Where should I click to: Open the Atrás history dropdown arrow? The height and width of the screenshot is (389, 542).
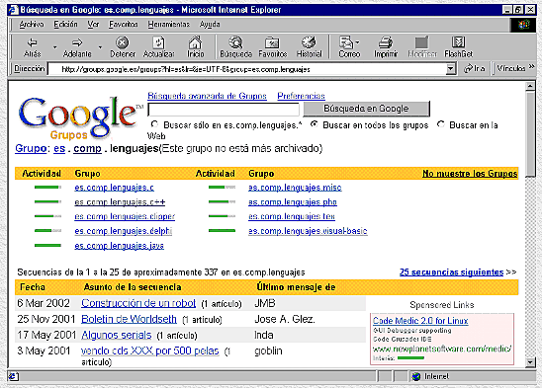[54, 47]
